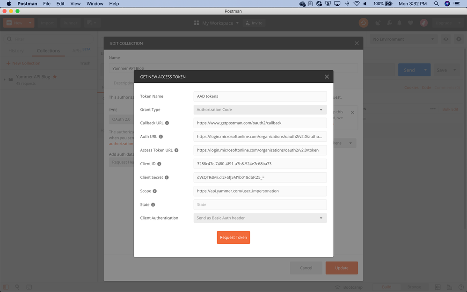Click info icon next to Callback URL
The image size is (467, 292).
point(167,123)
